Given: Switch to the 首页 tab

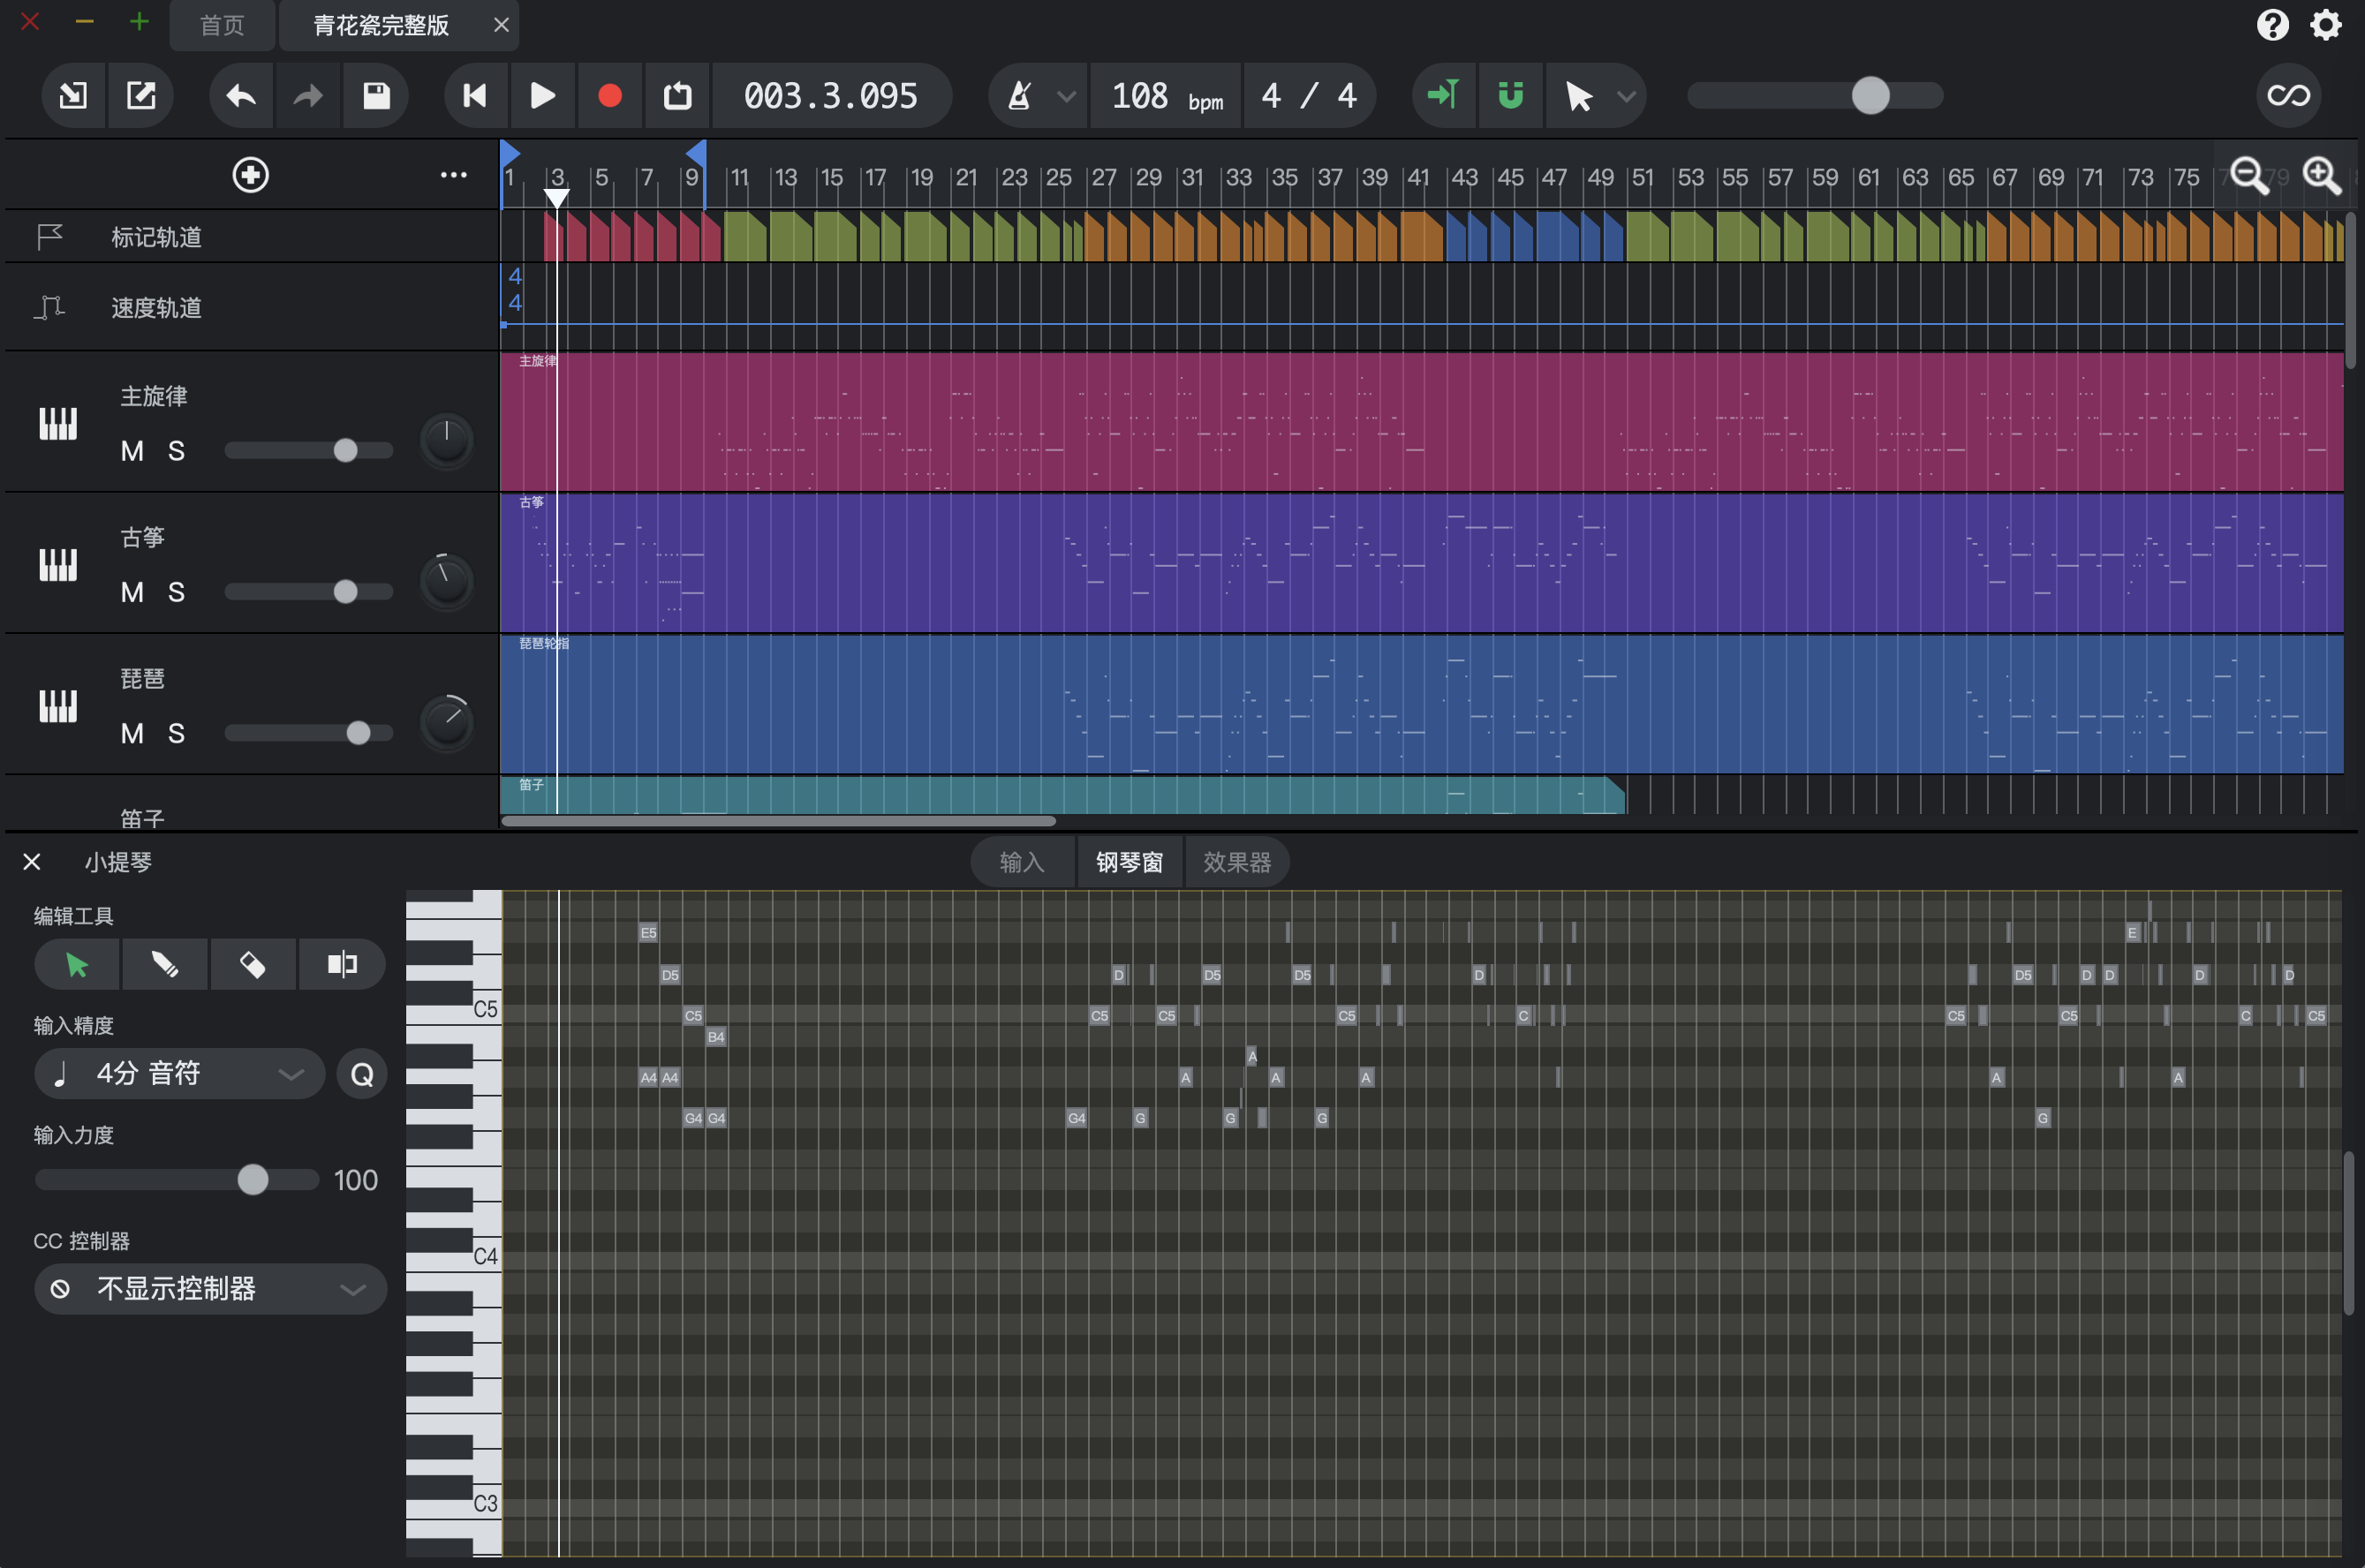Looking at the screenshot, I should coord(222,25).
